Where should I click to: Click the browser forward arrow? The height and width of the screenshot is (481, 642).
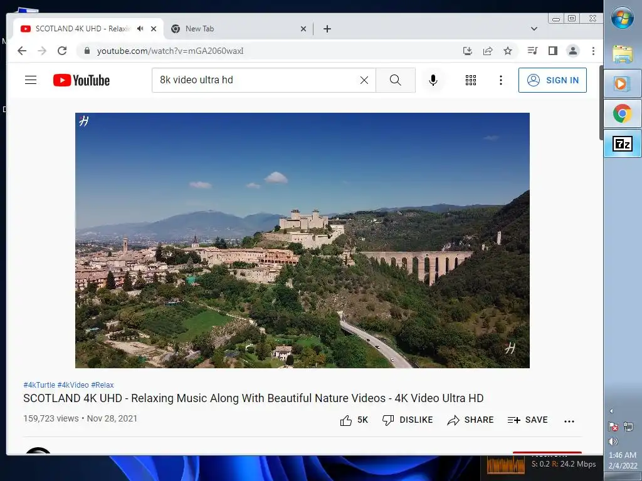tap(42, 51)
